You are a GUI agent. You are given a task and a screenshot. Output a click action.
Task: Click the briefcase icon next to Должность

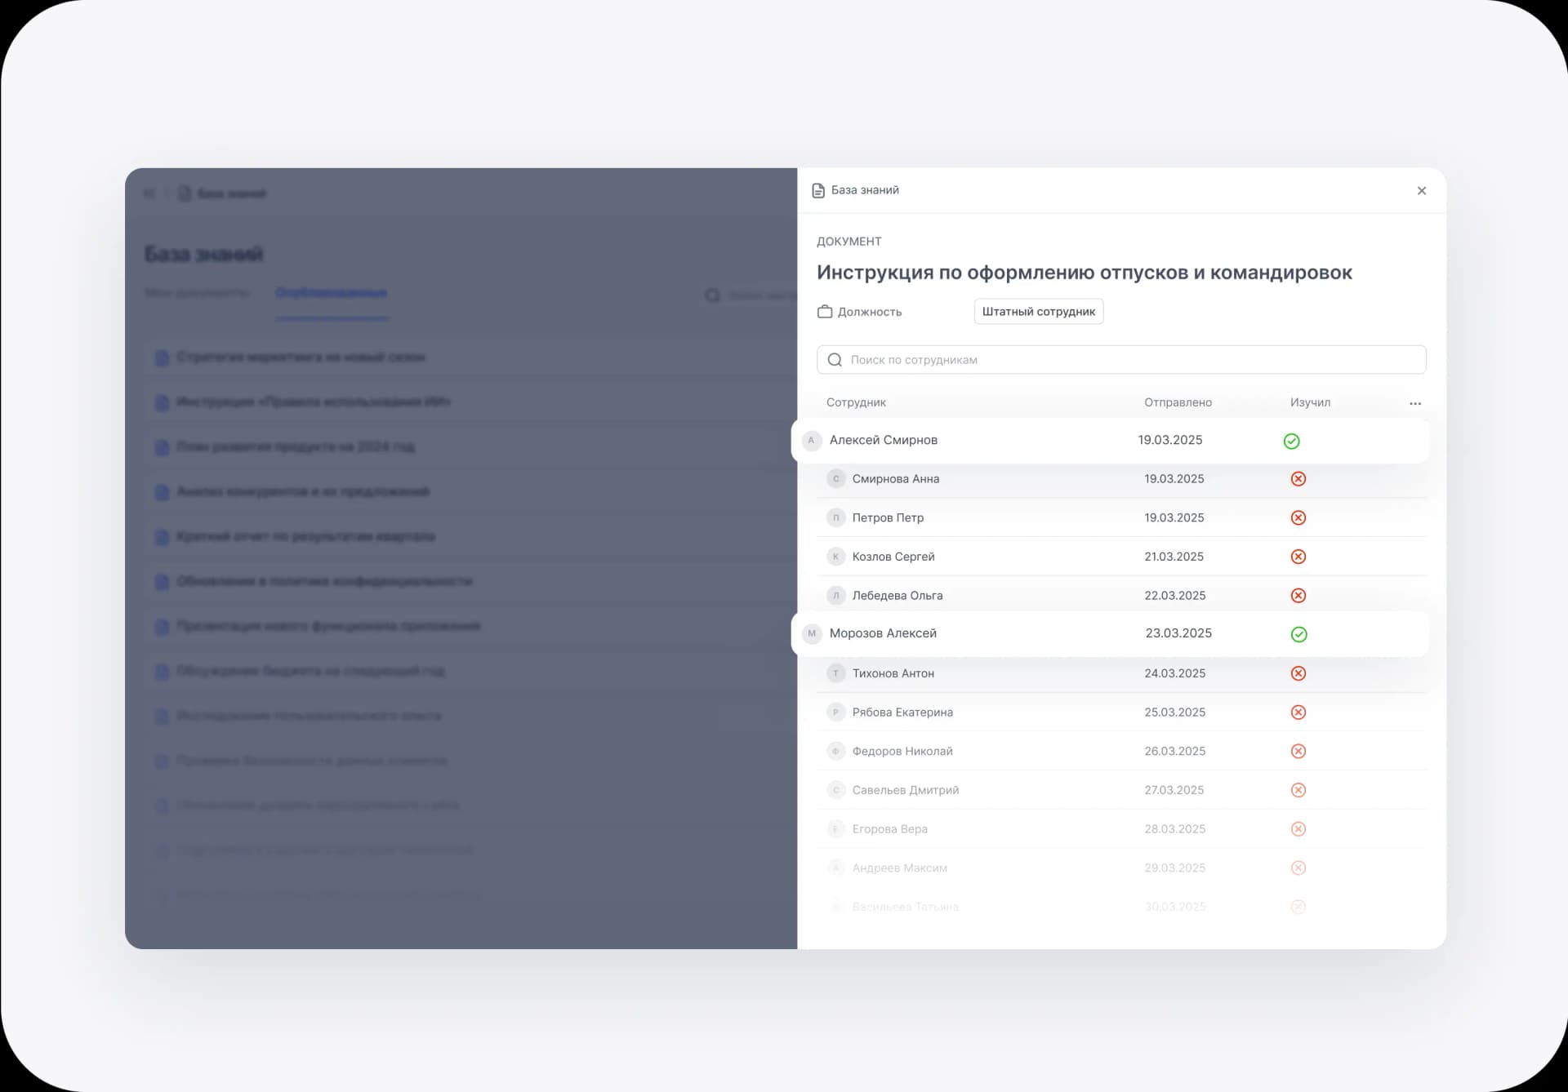tap(825, 312)
